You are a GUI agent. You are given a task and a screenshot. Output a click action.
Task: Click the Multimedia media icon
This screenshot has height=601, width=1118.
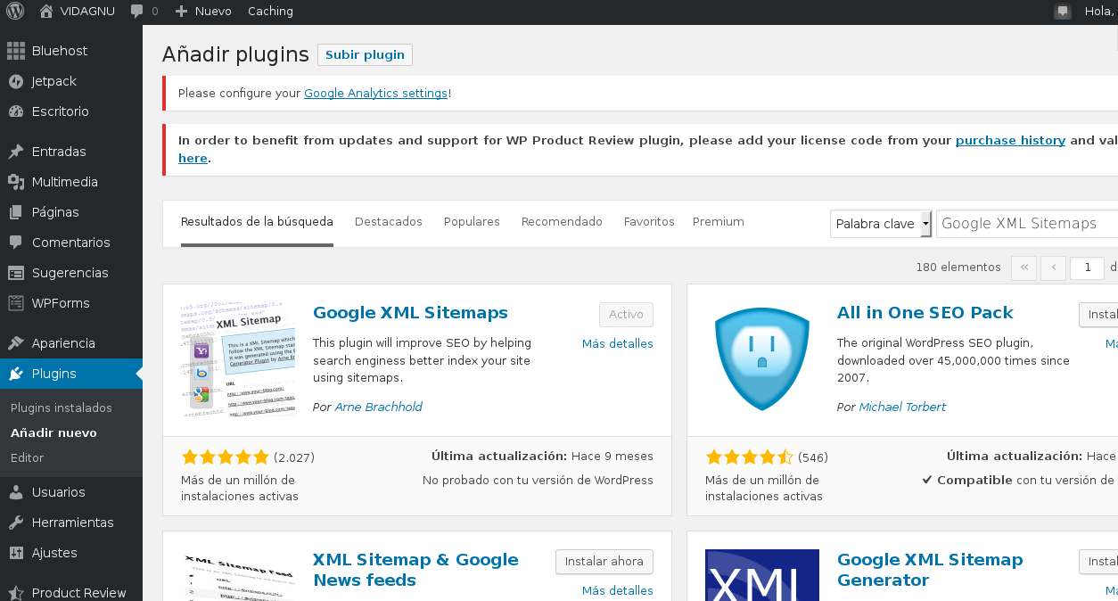(16, 182)
